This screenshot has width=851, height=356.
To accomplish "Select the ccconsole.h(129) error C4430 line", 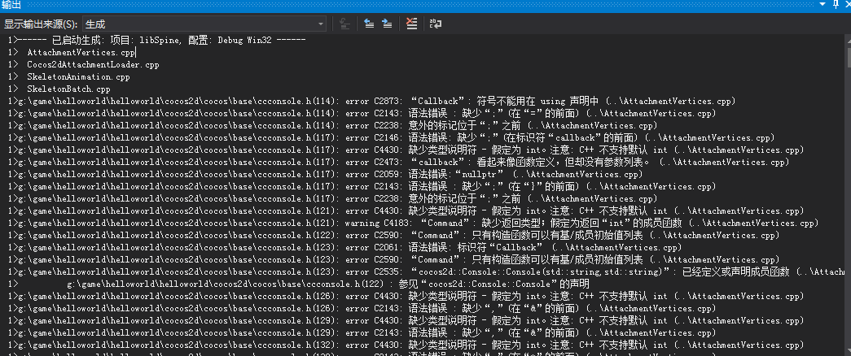I will click(406, 321).
